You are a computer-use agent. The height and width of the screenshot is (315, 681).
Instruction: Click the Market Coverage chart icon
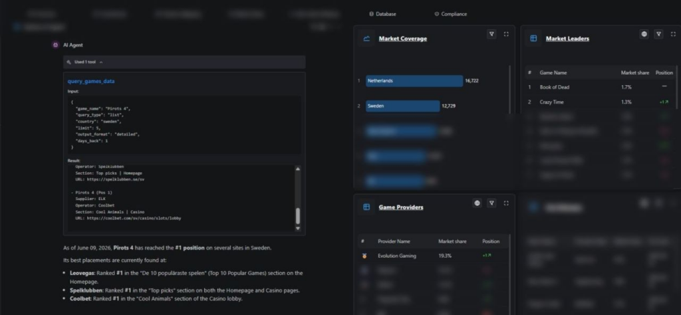[366, 39]
